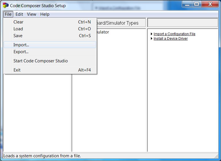221x161 pixels.
Task: Select Save in the File menu
Action: 50,36
